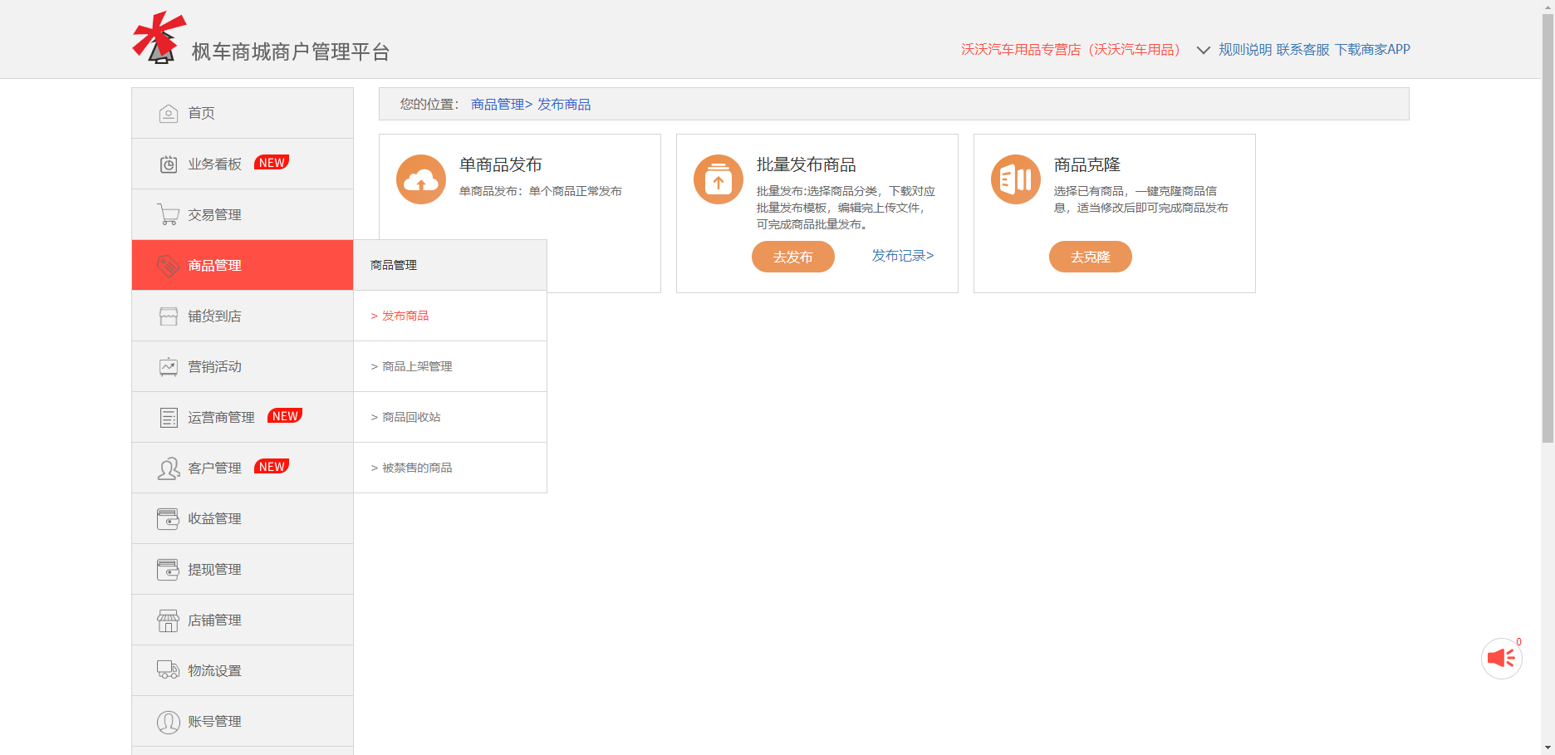Expand the store name dropdown arrow
The image size is (1555, 755).
tap(1203, 51)
